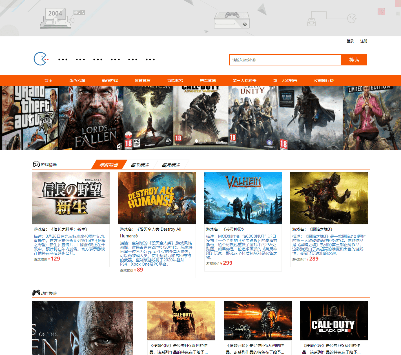Click the 注册 link
The height and width of the screenshot is (355, 401).
click(364, 41)
